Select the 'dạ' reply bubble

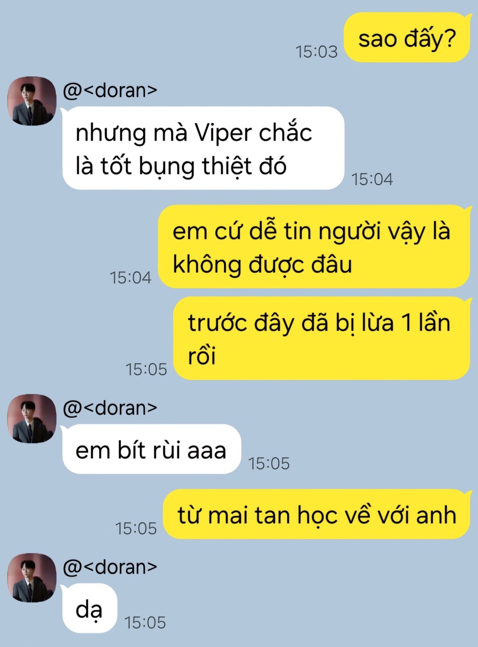point(90,608)
